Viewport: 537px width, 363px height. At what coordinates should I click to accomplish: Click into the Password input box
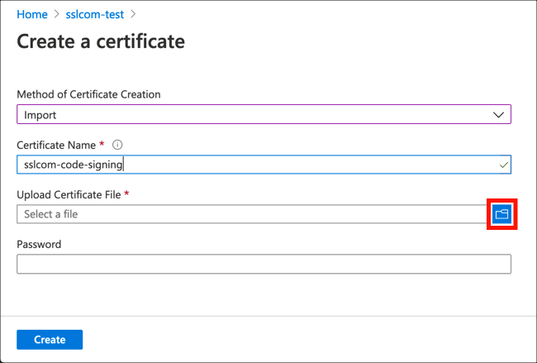click(264, 264)
